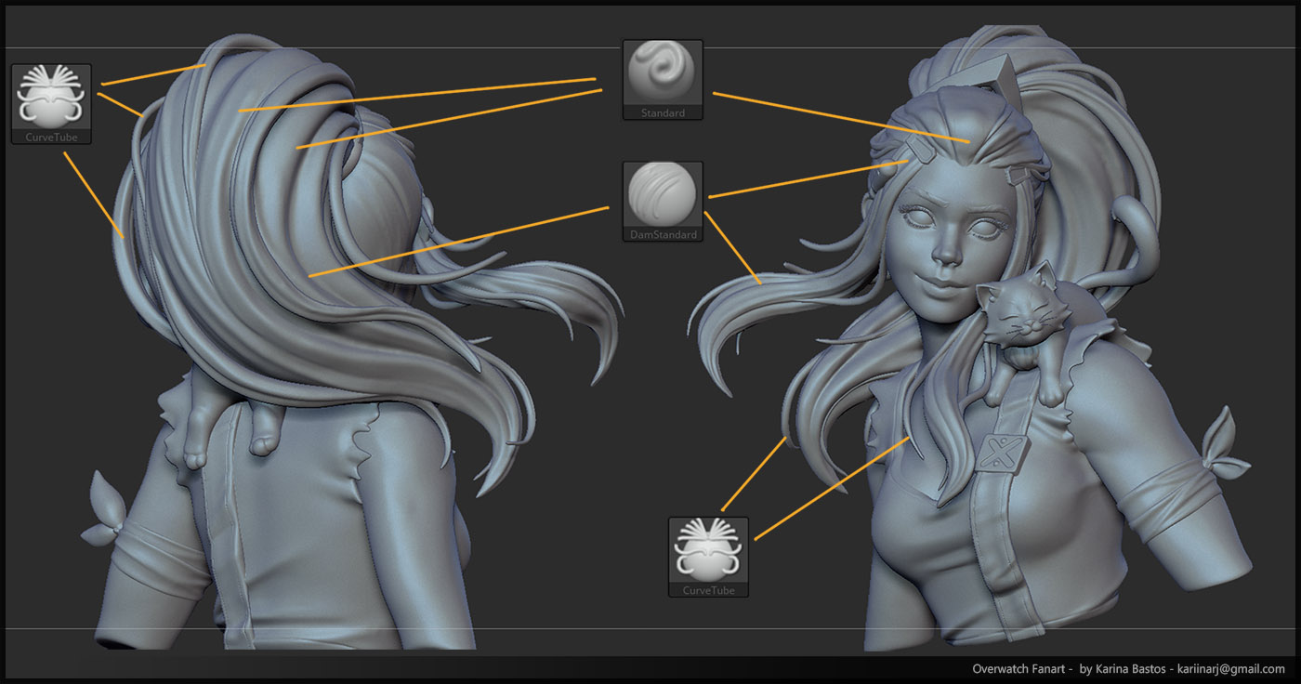Click the 'Standard' brush label text

click(x=663, y=113)
